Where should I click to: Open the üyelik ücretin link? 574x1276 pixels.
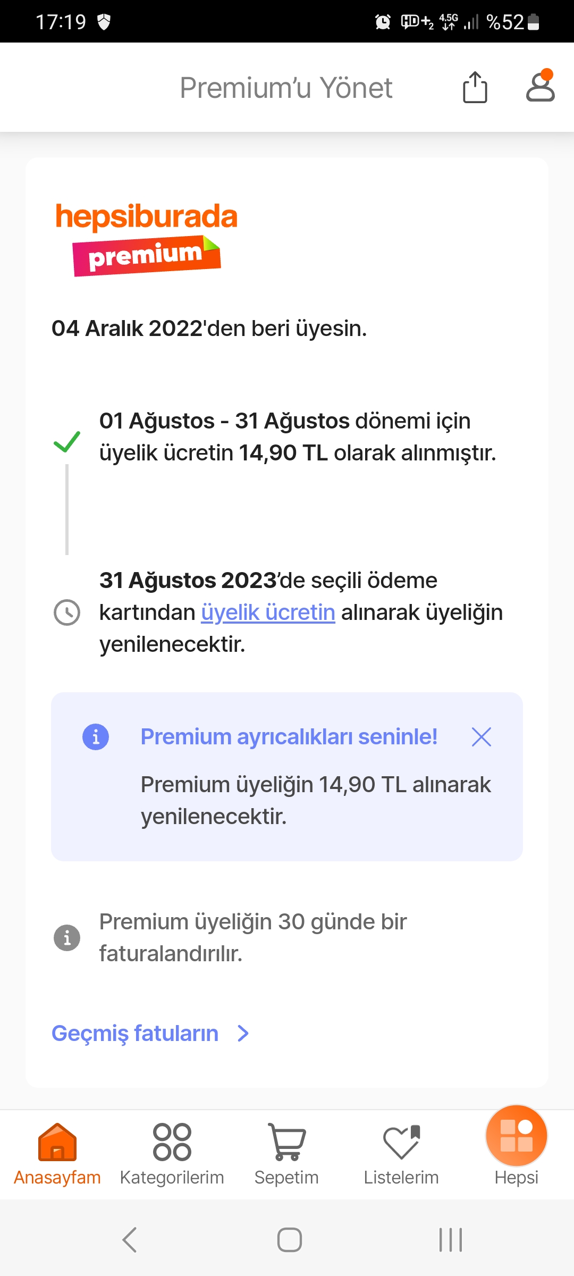(x=268, y=612)
